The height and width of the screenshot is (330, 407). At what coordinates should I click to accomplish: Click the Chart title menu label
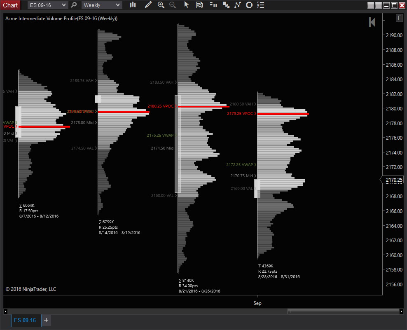click(10, 5)
